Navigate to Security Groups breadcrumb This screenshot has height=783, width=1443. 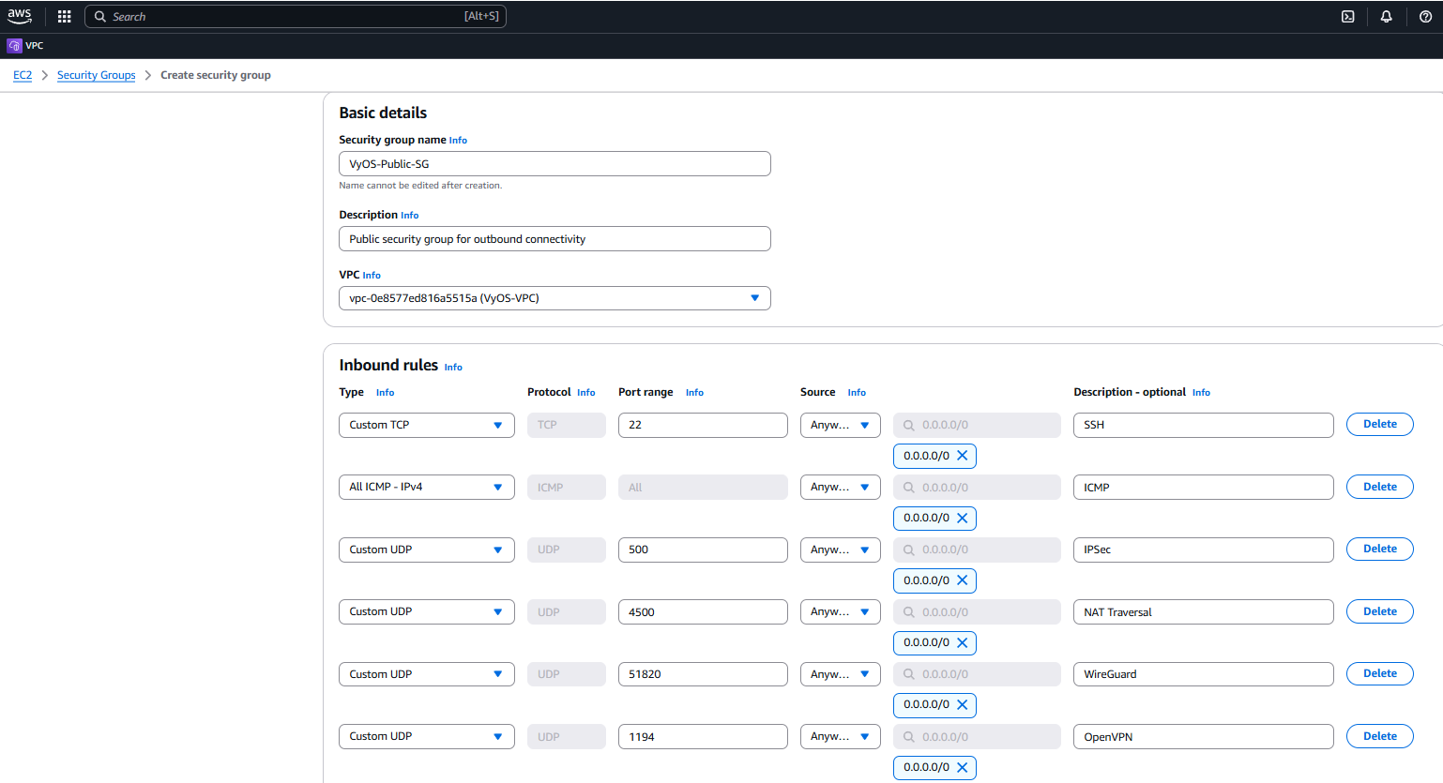click(x=96, y=75)
